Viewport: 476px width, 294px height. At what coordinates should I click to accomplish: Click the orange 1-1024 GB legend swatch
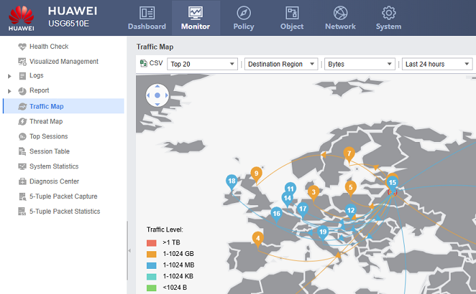(x=152, y=253)
